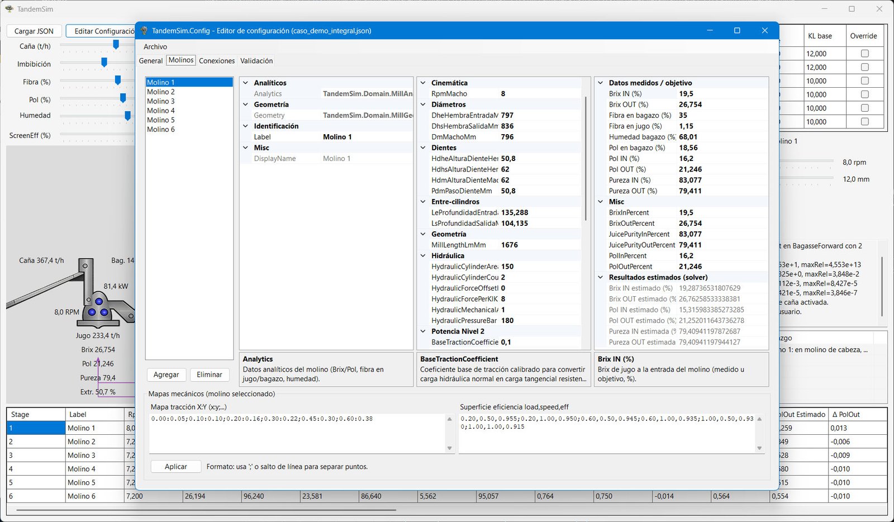894x522 pixels.
Task: Maximize the configuration editor dialog
Action: click(x=737, y=31)
